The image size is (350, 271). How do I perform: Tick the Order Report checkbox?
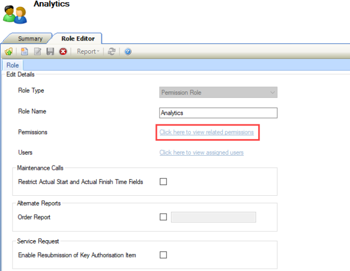click(x=163, y=217)
